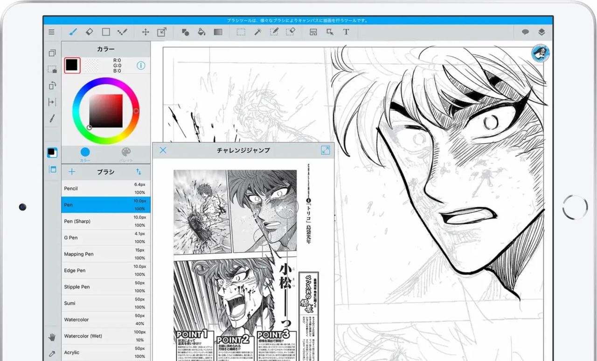Select the Edge Pen brush
This screenshot has width=597, height=361.
pyautogui.click(x=106, y=271)
